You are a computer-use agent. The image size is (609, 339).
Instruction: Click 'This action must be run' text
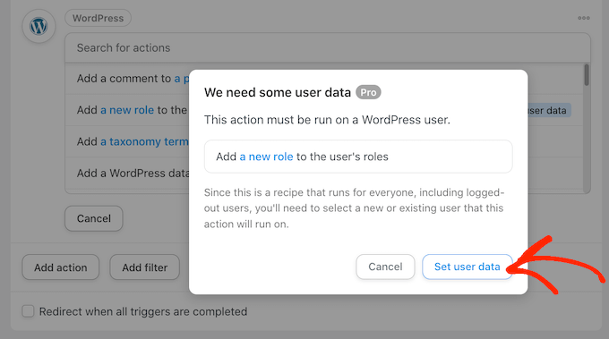pos(327,120)
